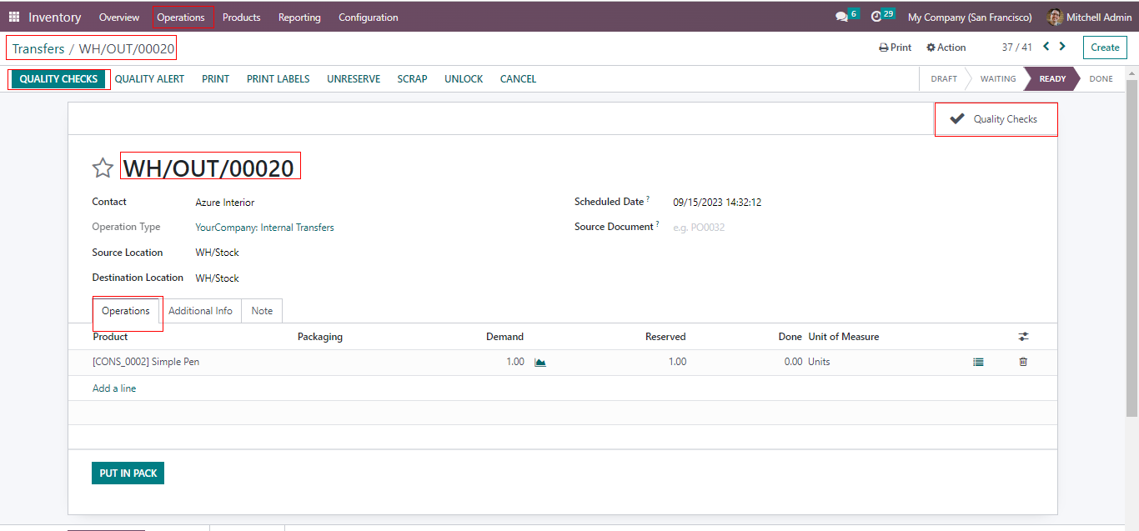Viewport: 1139px width, 531px height.
Task: Open the demand forecast chart icon
Action: [540, 362]
